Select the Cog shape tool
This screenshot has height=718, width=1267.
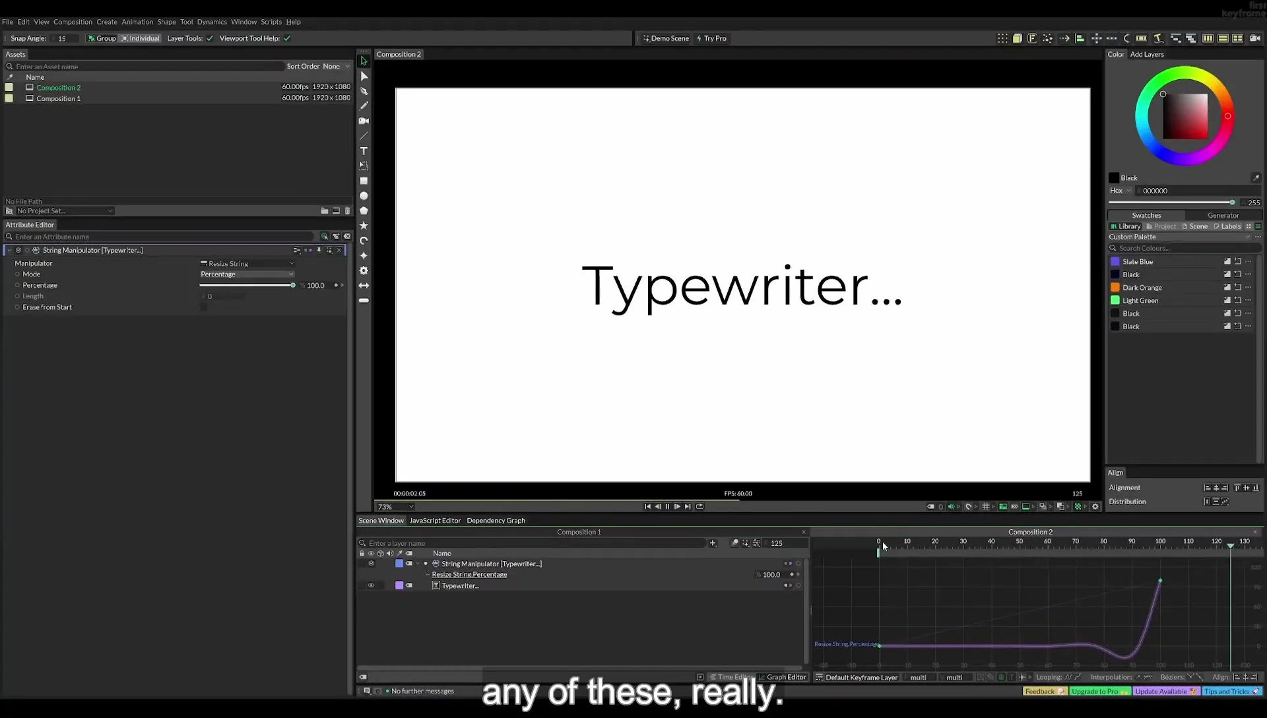point(364,271)
